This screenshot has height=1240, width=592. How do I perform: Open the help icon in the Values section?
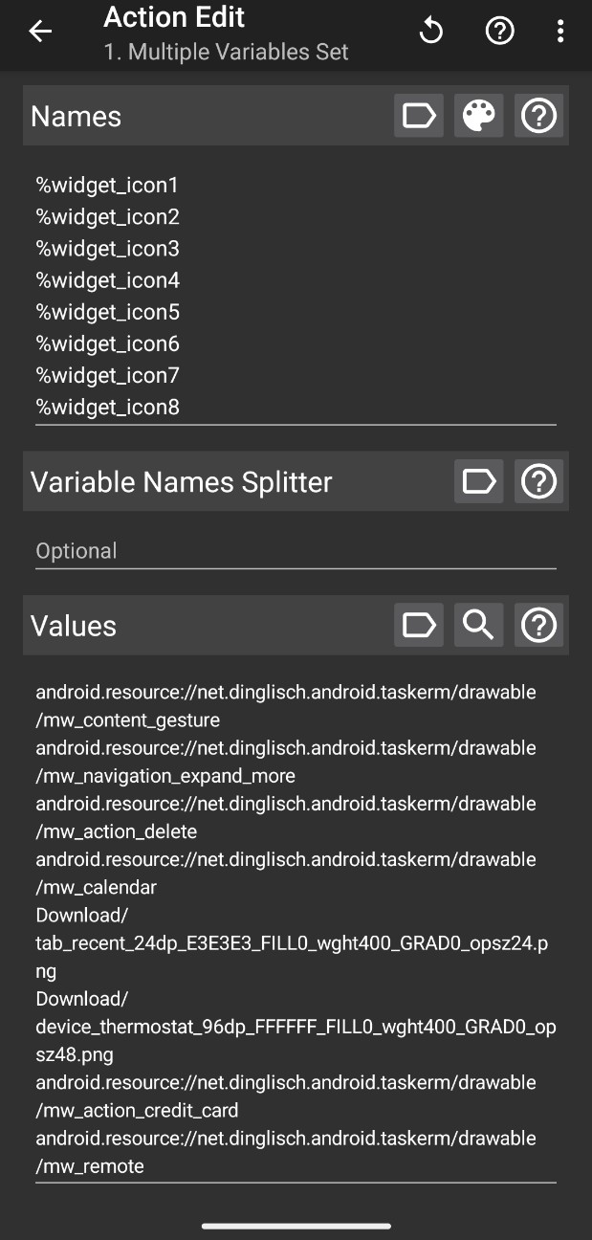(539, 625)
